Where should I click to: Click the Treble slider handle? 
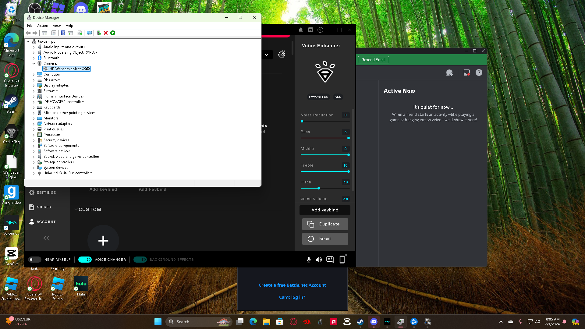click(x=349, y=172)
